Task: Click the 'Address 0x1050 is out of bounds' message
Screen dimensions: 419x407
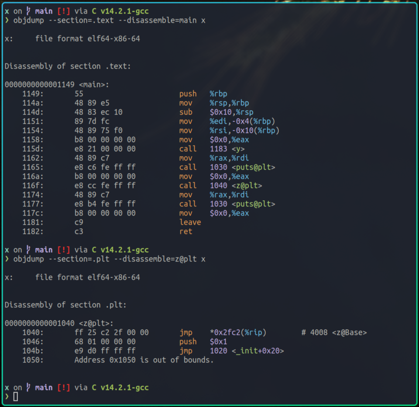Action: pos(144,360)
